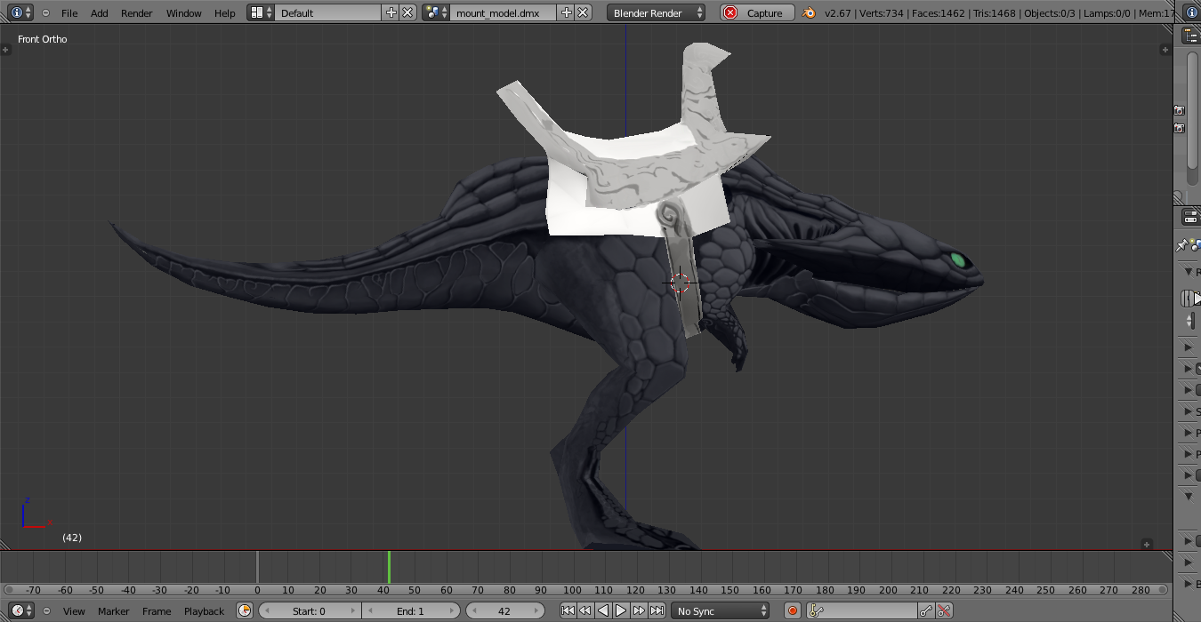Jump to the previous keyframe

click(x=584, y=610)
